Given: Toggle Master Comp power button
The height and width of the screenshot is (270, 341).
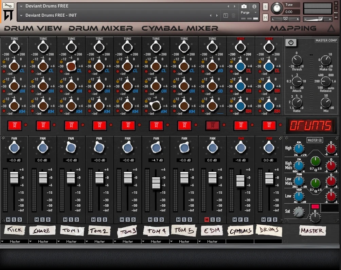Looking at the screenshot, I should coord(291,43).
